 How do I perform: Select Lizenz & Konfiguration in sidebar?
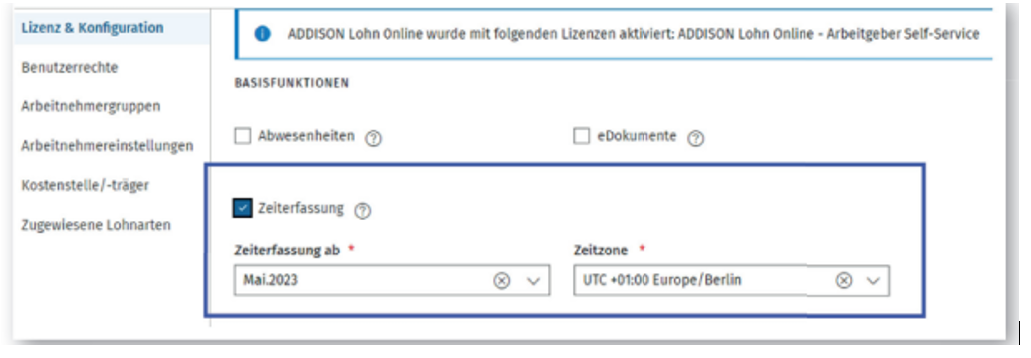tap(92, 28)
